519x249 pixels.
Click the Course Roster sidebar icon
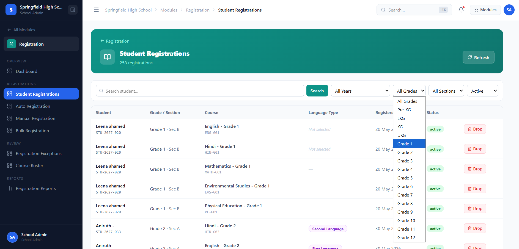click(x=10, y=165)
